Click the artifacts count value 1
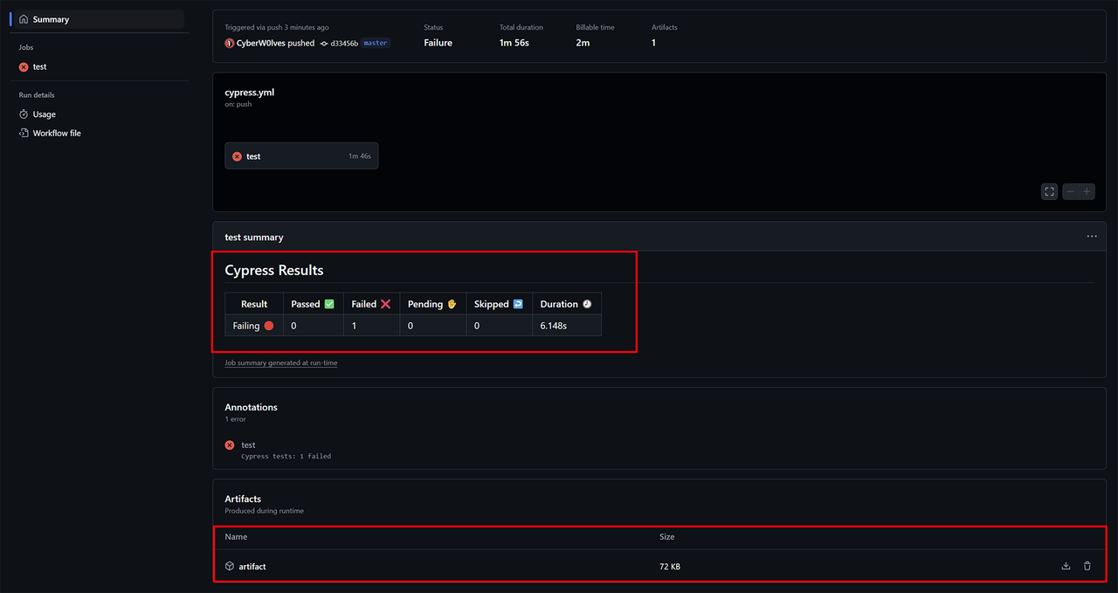Viewport: 1118px width, 593px height. tap(653, 43)
